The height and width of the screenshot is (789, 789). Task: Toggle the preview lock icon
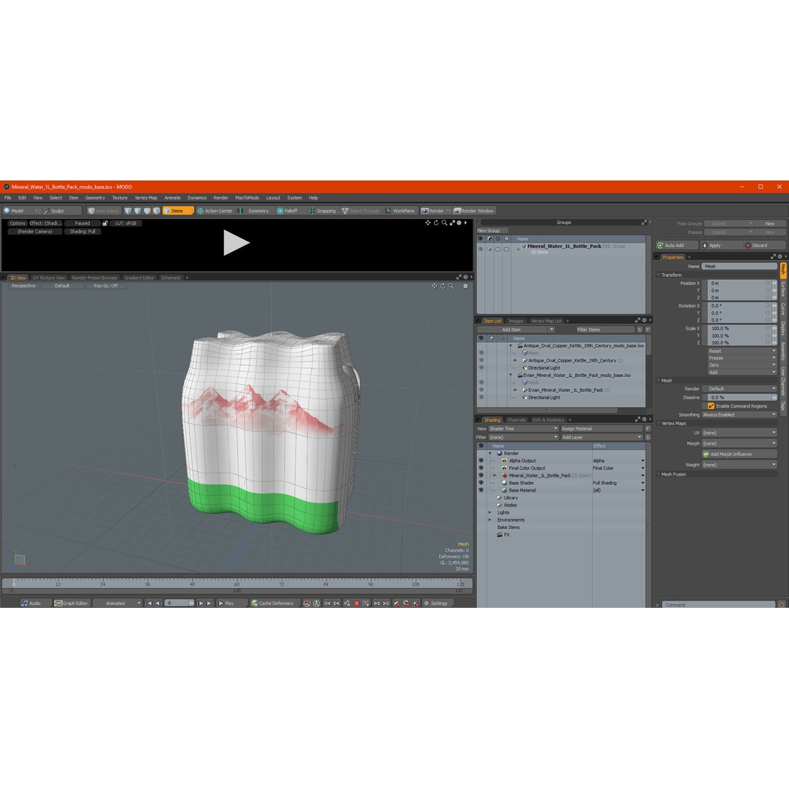coord(105,223)
